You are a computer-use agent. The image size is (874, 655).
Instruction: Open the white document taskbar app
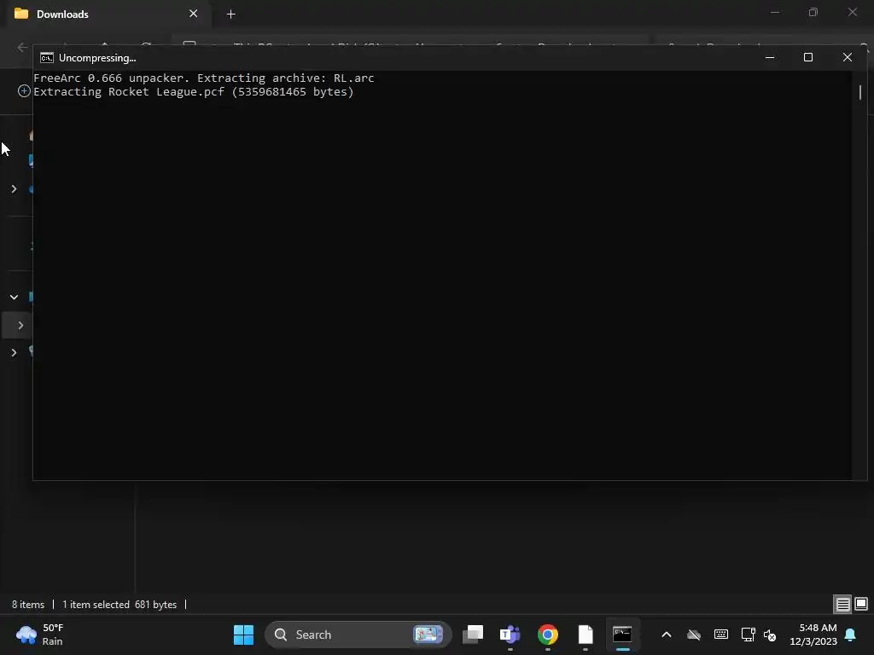(586, 635)
